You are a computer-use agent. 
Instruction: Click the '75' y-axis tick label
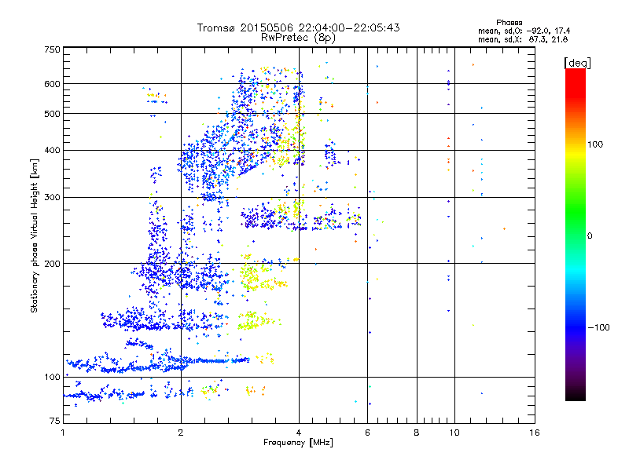[x=55, y=421]
